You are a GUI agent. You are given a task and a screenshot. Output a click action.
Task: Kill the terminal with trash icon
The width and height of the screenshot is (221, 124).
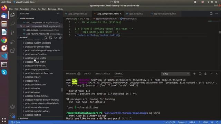[205, 74]
